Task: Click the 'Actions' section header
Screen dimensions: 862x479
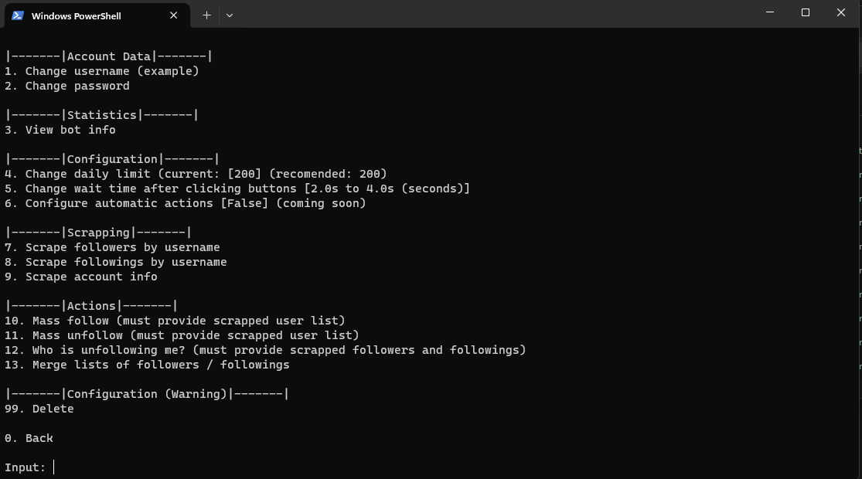Action: [91, 306]
